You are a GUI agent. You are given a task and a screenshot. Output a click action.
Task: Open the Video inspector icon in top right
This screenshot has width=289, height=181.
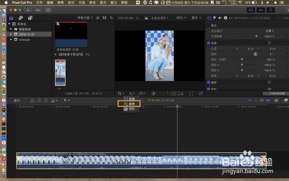click(x=209, y=18)
